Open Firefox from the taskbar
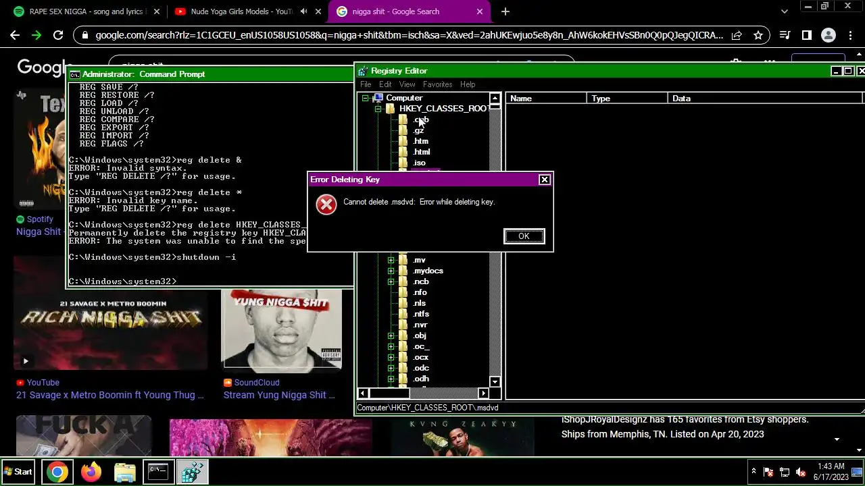 [x=91, y=472]
